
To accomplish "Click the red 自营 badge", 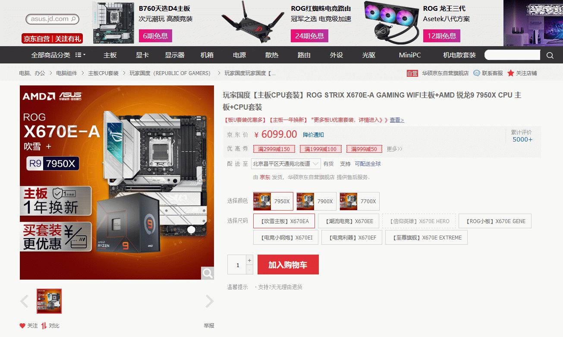I will tap(412, 73).
